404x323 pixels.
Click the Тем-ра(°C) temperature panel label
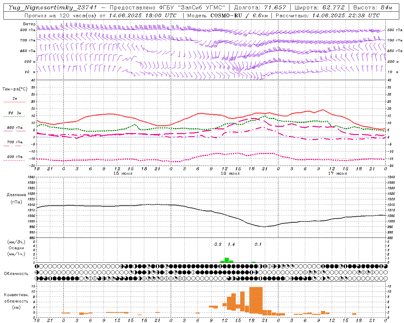point(15,89)
